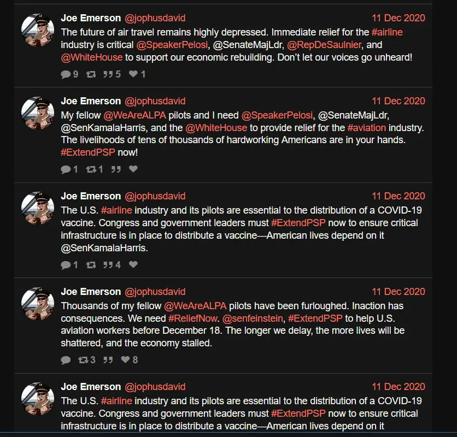Click the date on the furloughed pilots tweet
The image size is (457, 437).
(398, 292)
